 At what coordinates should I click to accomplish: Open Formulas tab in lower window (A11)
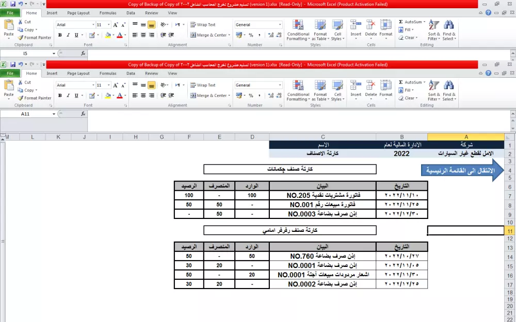click(108, 73)
